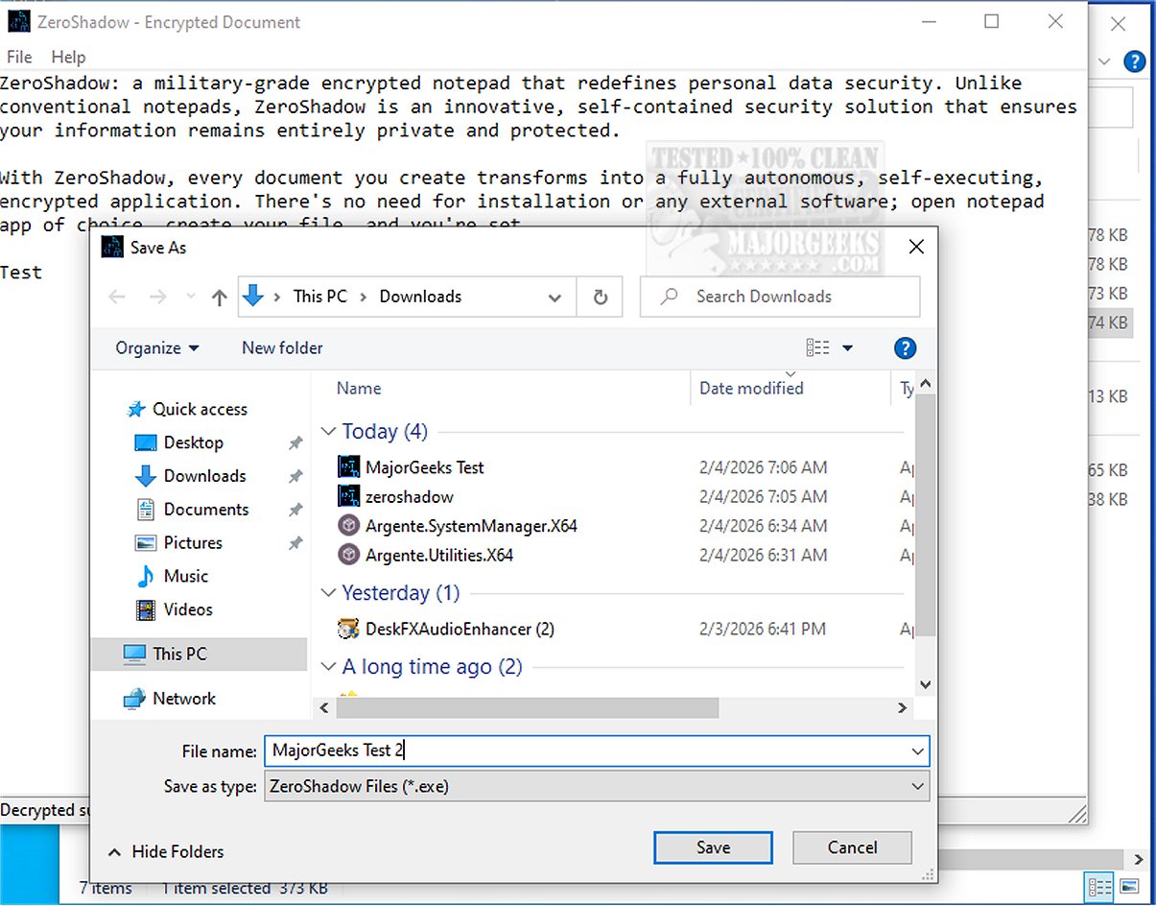Click scroll down arrow of file list
The width and height of the screenshot is (1156, 906).
(x=925, y=684)
